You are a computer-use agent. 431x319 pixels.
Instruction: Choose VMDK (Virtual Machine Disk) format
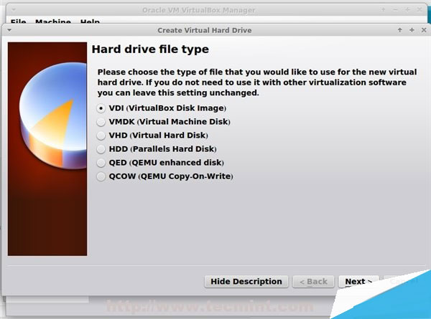pos(164,122)
